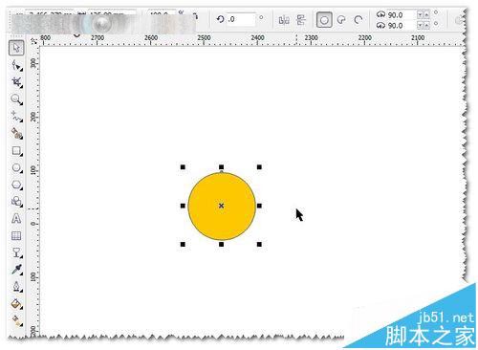Click the ending angle 90.0 field
This screenshot has height=350, width=478.
point(401,25)
